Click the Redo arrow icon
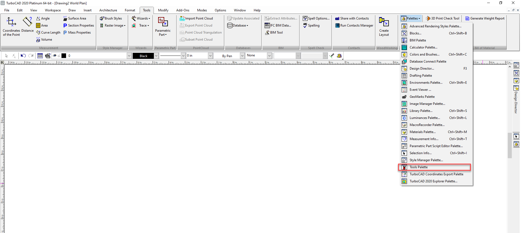 [31, 56]
